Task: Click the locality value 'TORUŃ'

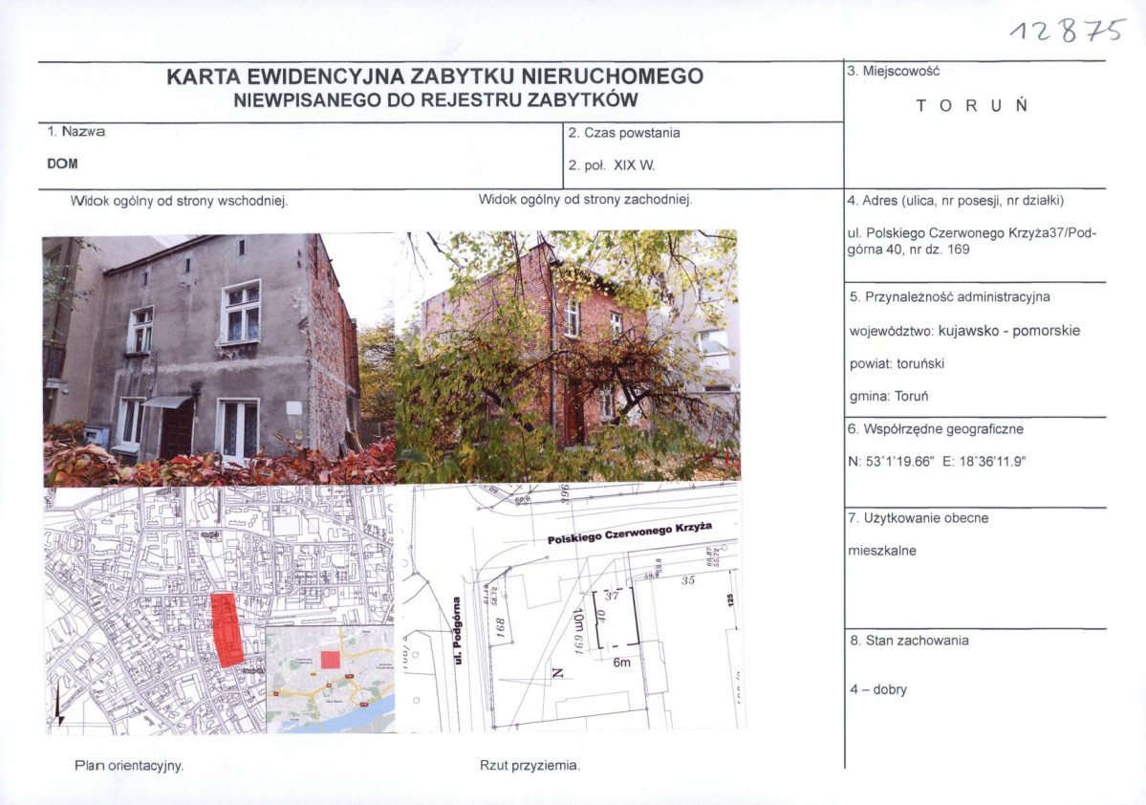Action: coord(972,105)
